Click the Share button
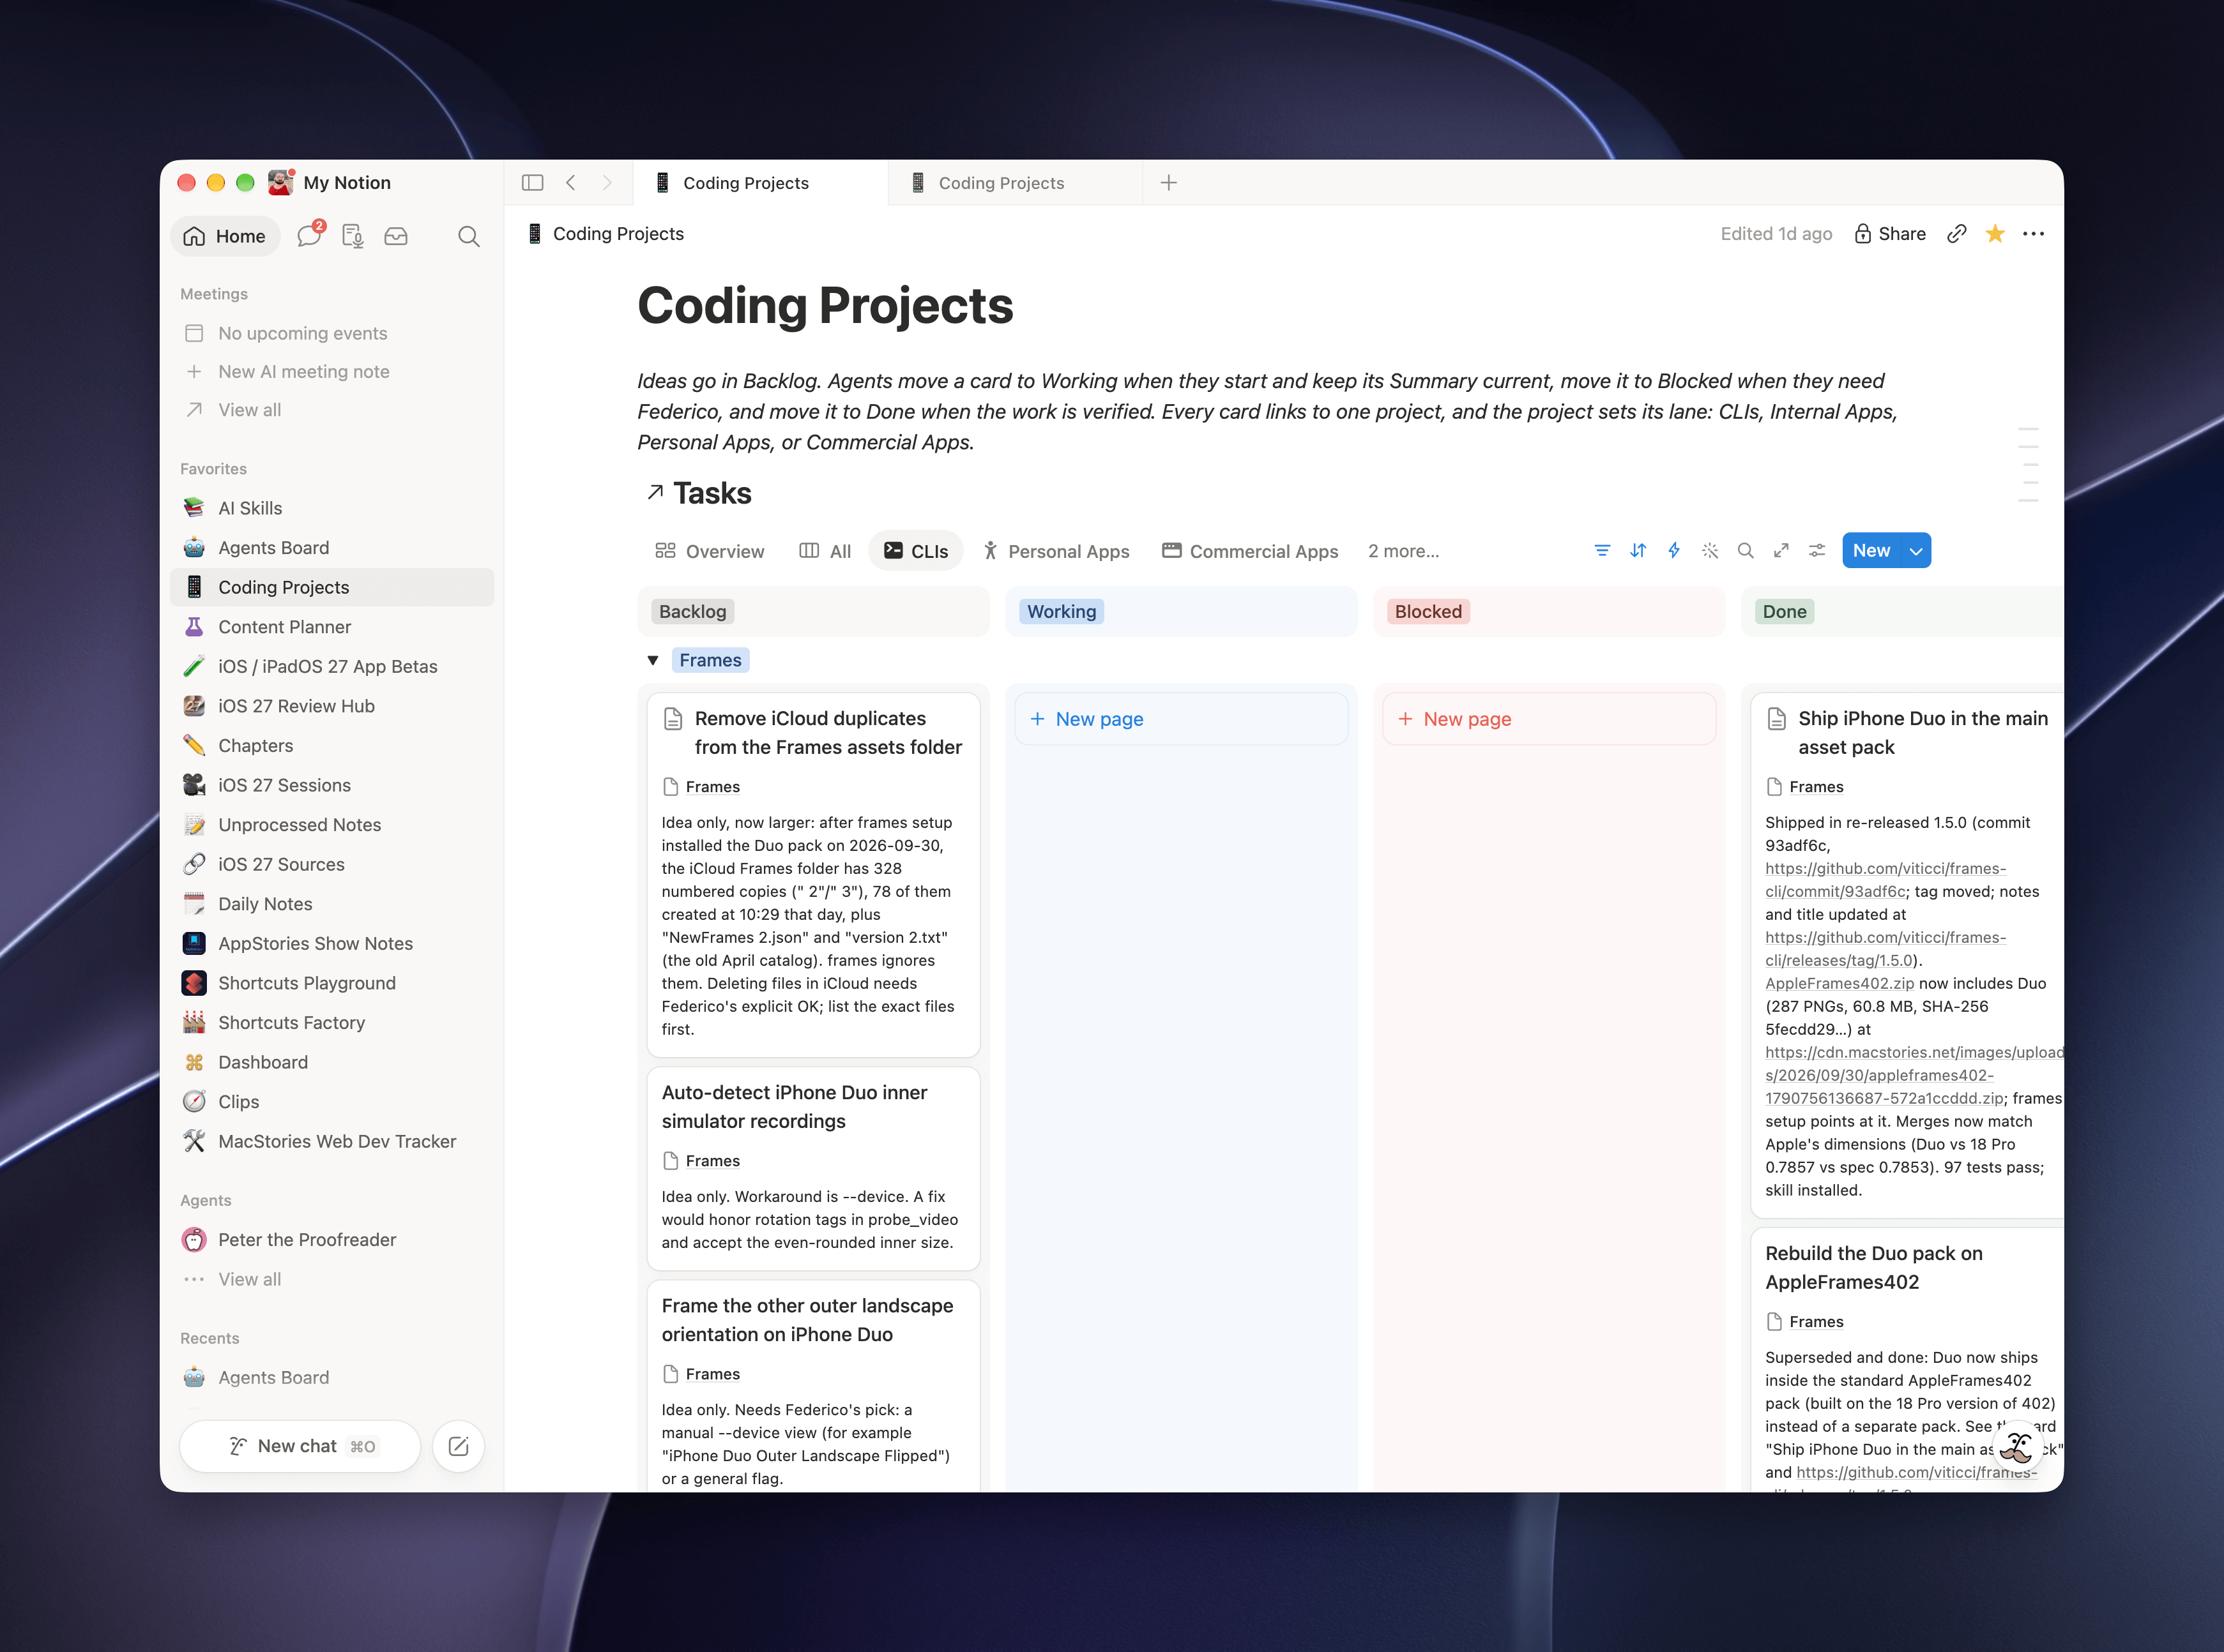 click(x=1890, y=233)
